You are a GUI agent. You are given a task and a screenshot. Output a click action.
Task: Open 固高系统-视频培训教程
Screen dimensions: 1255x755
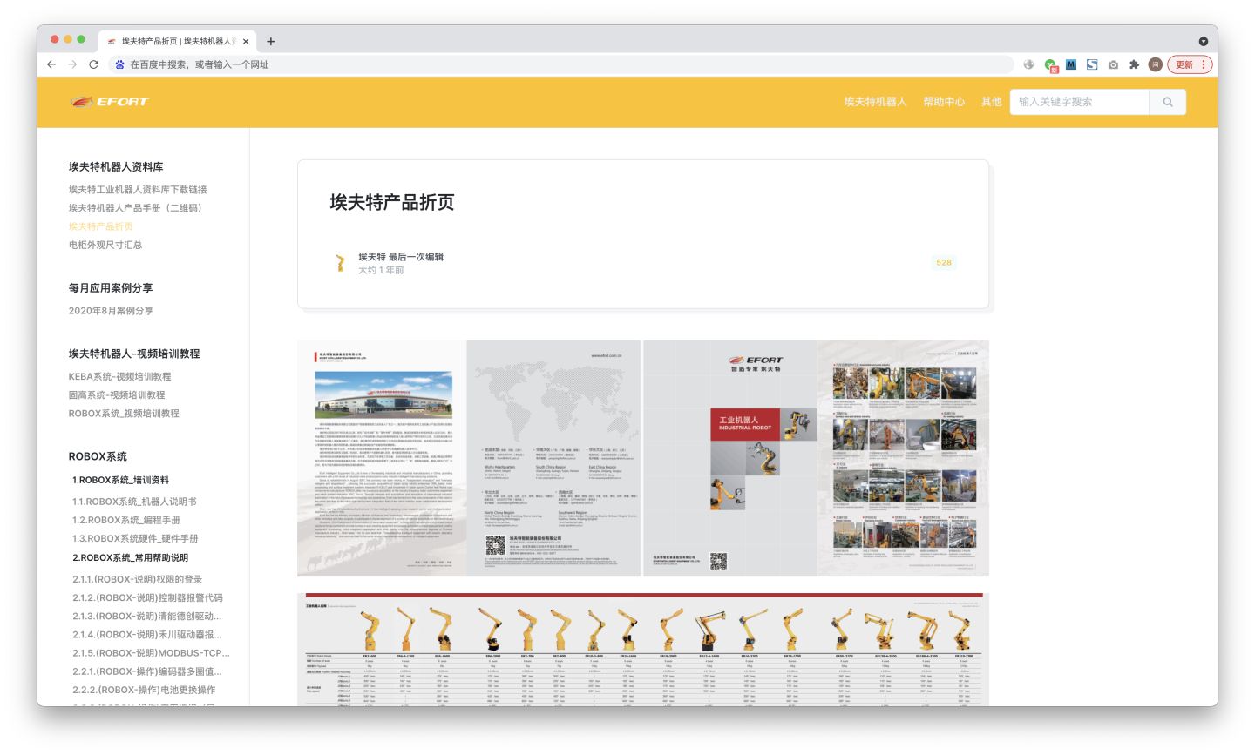pos(117,395)
